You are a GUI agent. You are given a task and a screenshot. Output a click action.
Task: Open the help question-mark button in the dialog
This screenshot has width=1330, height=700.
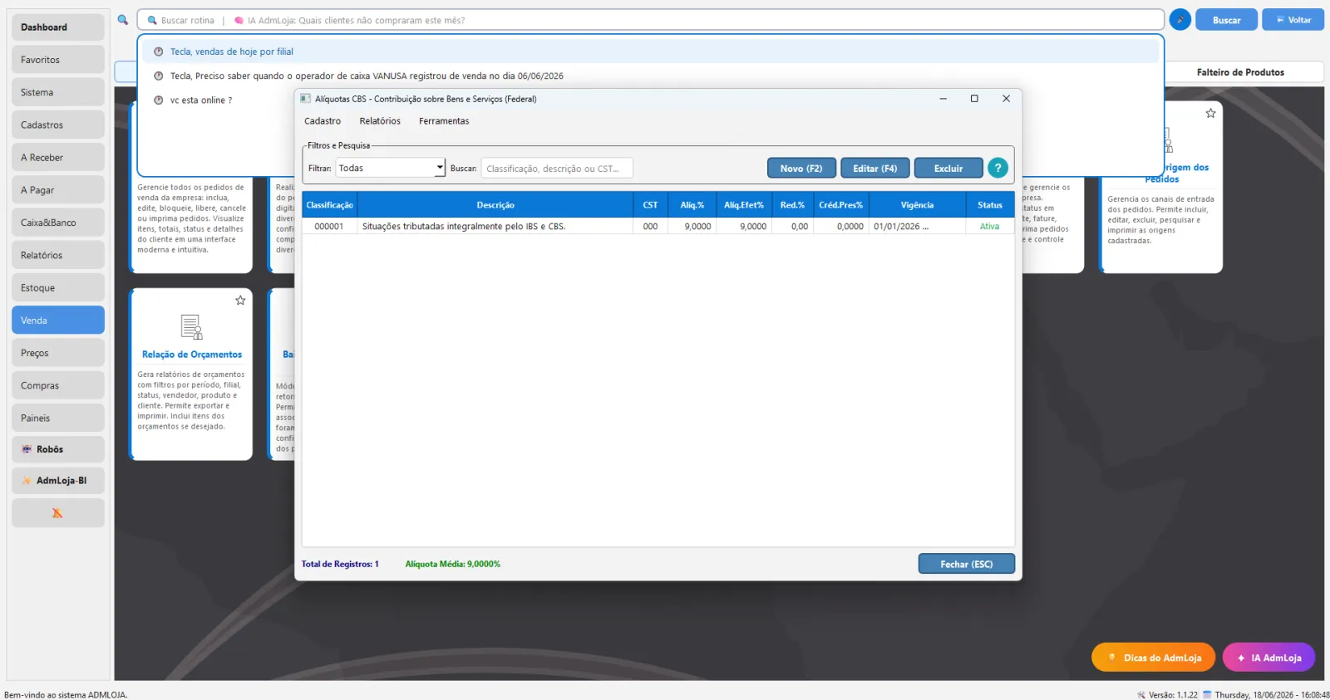(997, 168)
